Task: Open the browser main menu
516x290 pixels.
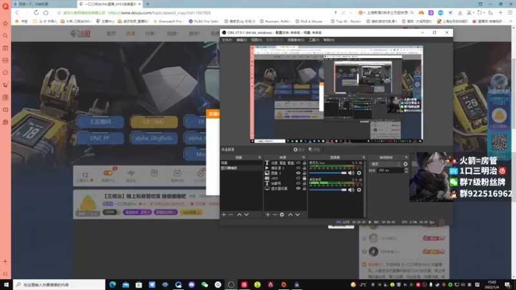Action: [x=510, y=12]
